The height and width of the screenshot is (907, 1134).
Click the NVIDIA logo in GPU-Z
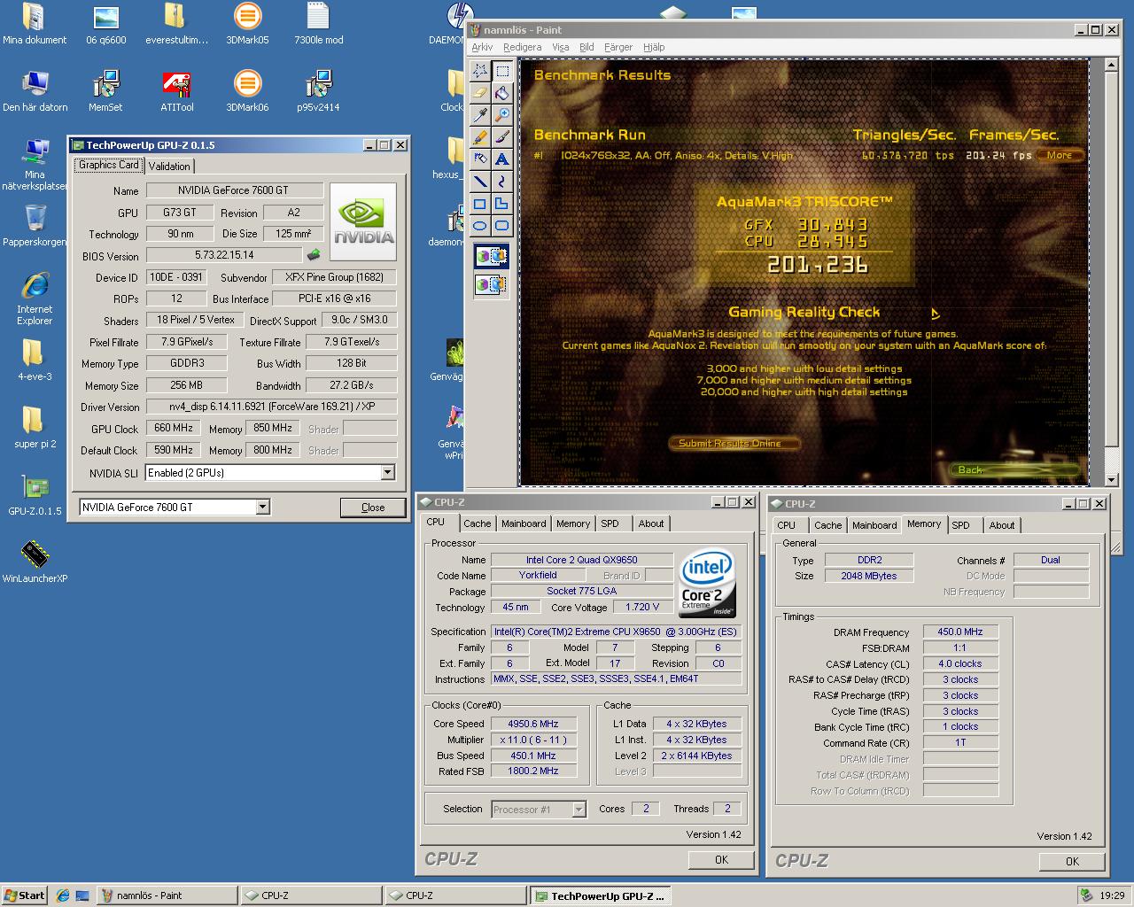point(363,221)
